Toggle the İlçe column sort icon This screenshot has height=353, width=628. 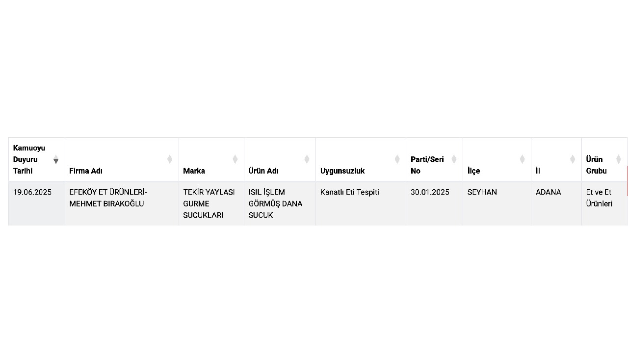click(x=522, y=159)
